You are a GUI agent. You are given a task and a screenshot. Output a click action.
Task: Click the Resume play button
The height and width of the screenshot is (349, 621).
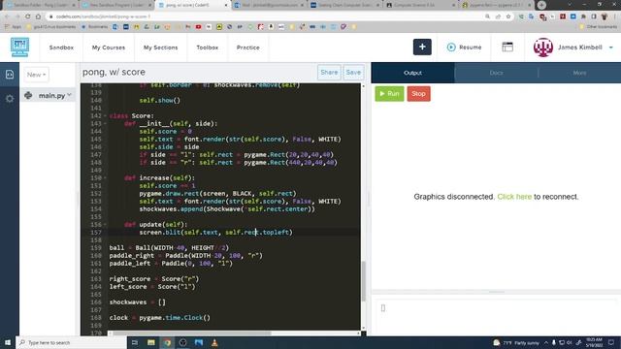(464, 48)
